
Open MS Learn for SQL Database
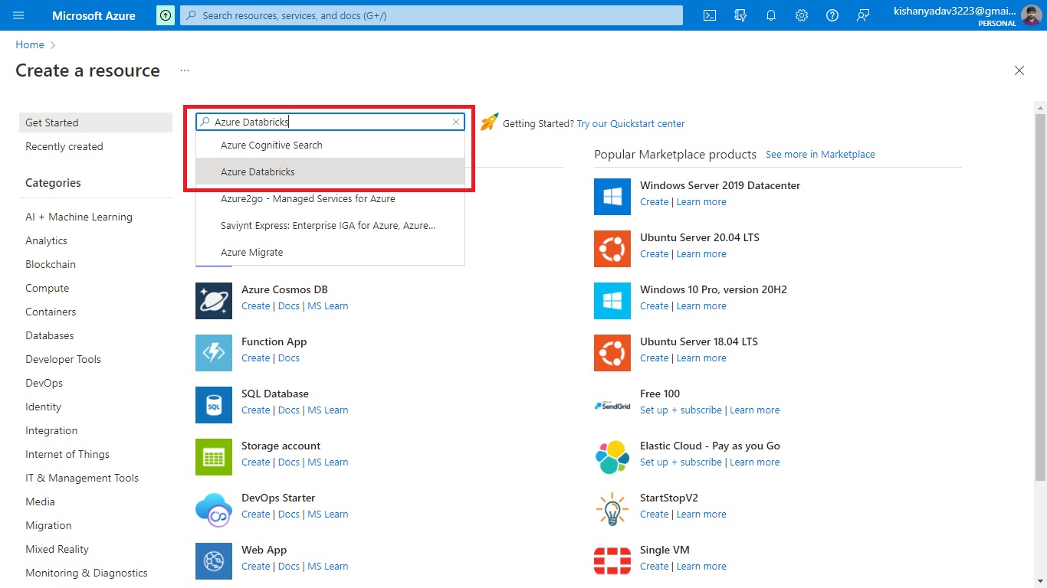coord(328,410)
